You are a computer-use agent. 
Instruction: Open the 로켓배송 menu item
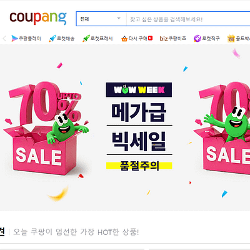coord(62,38)
